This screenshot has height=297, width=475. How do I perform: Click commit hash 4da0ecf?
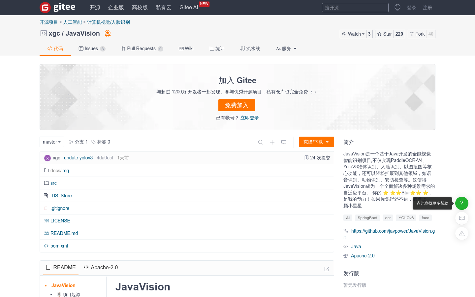coord(105,158)
